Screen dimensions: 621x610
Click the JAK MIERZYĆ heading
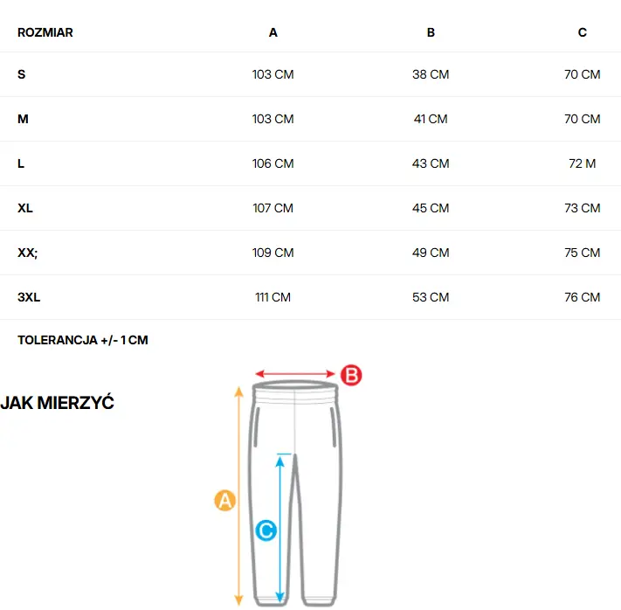point(58,403)
